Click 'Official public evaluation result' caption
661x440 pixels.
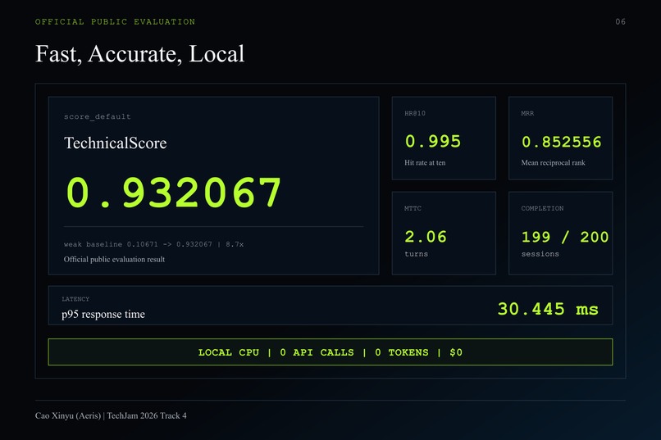pos(114,260)
